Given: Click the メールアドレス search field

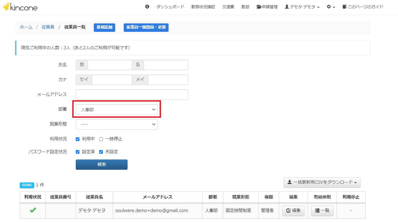Looking at the screenshot, I should click(x=132, y=95).
